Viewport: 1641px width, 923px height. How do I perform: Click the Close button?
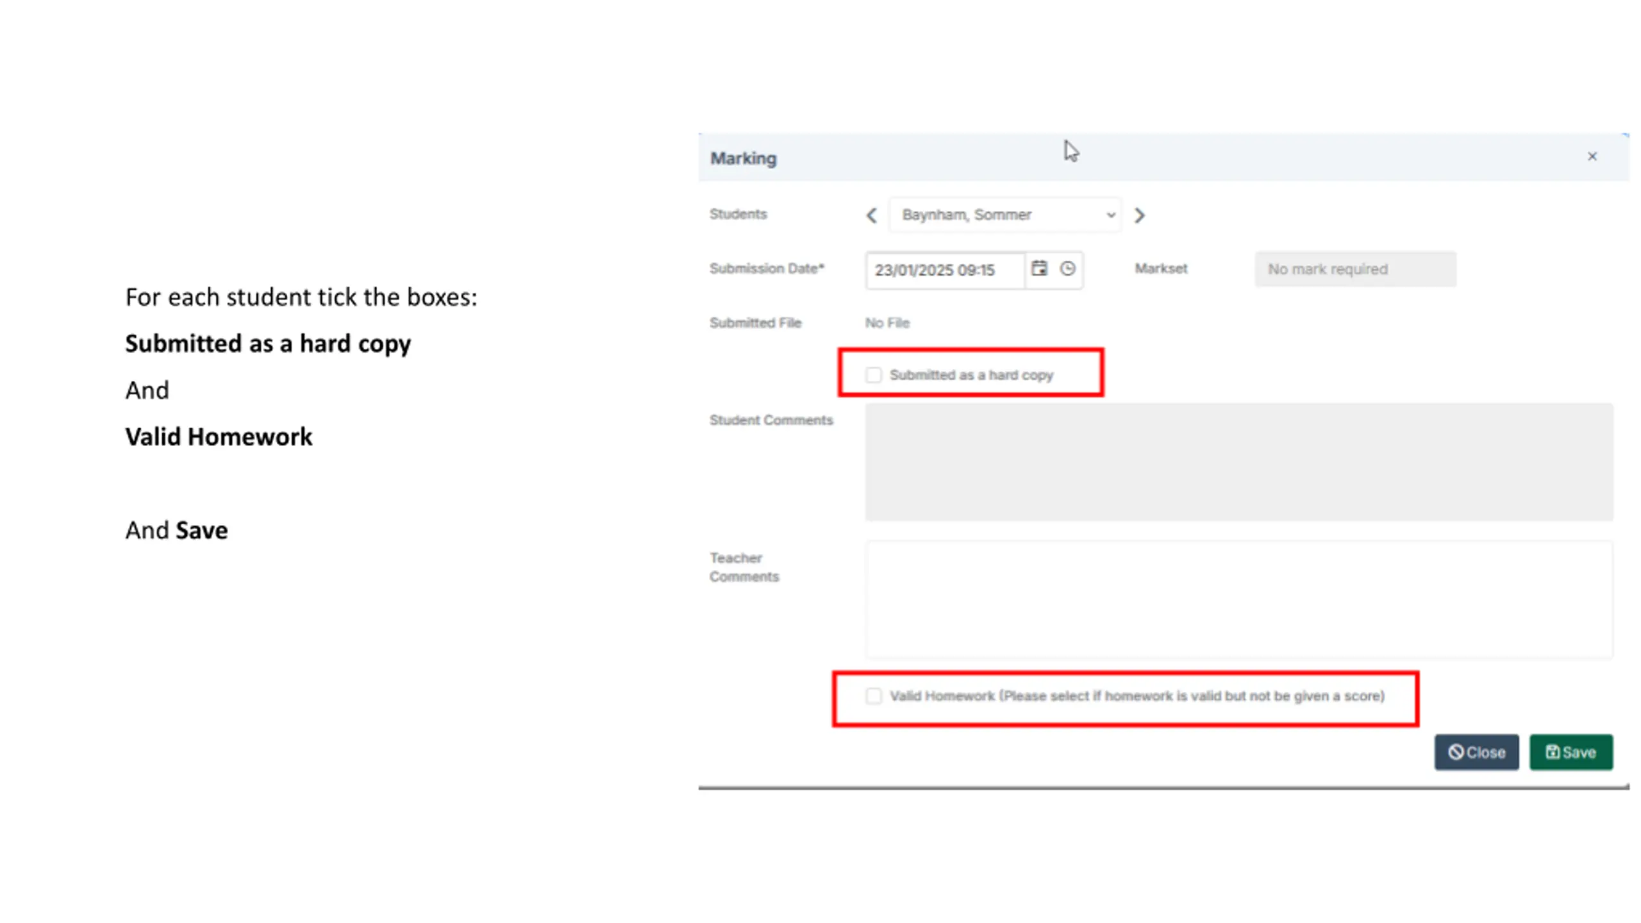1476,752
